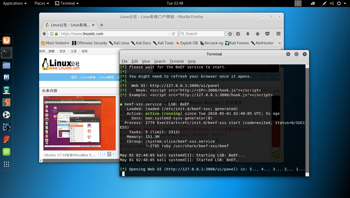Open the Aircrack-ng bookmark

[x=211, y=43]
